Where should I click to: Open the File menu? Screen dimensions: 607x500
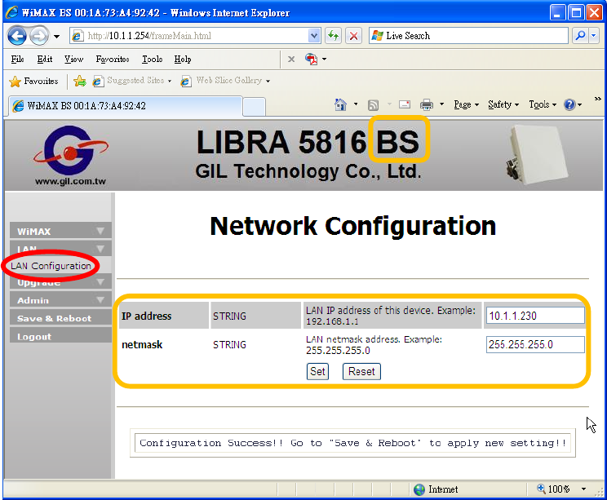[17, 60]
